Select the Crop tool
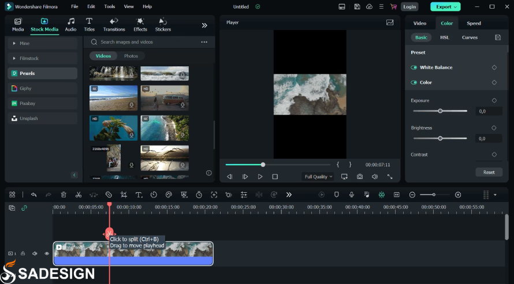The height and width of the screenshot is (284, 514). [124, 195]
